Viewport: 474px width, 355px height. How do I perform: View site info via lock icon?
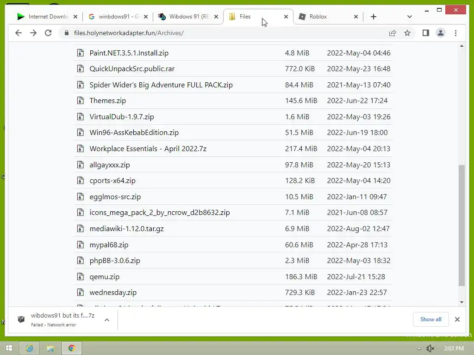tap(67, 33)
